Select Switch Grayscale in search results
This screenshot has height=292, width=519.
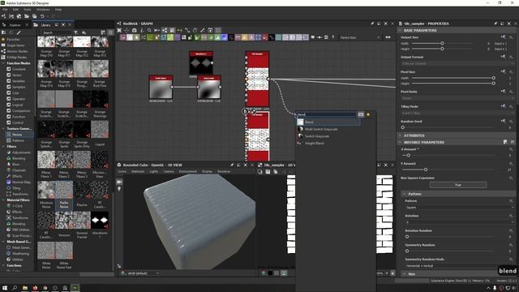pyautogui.click(x=317, y=136)
